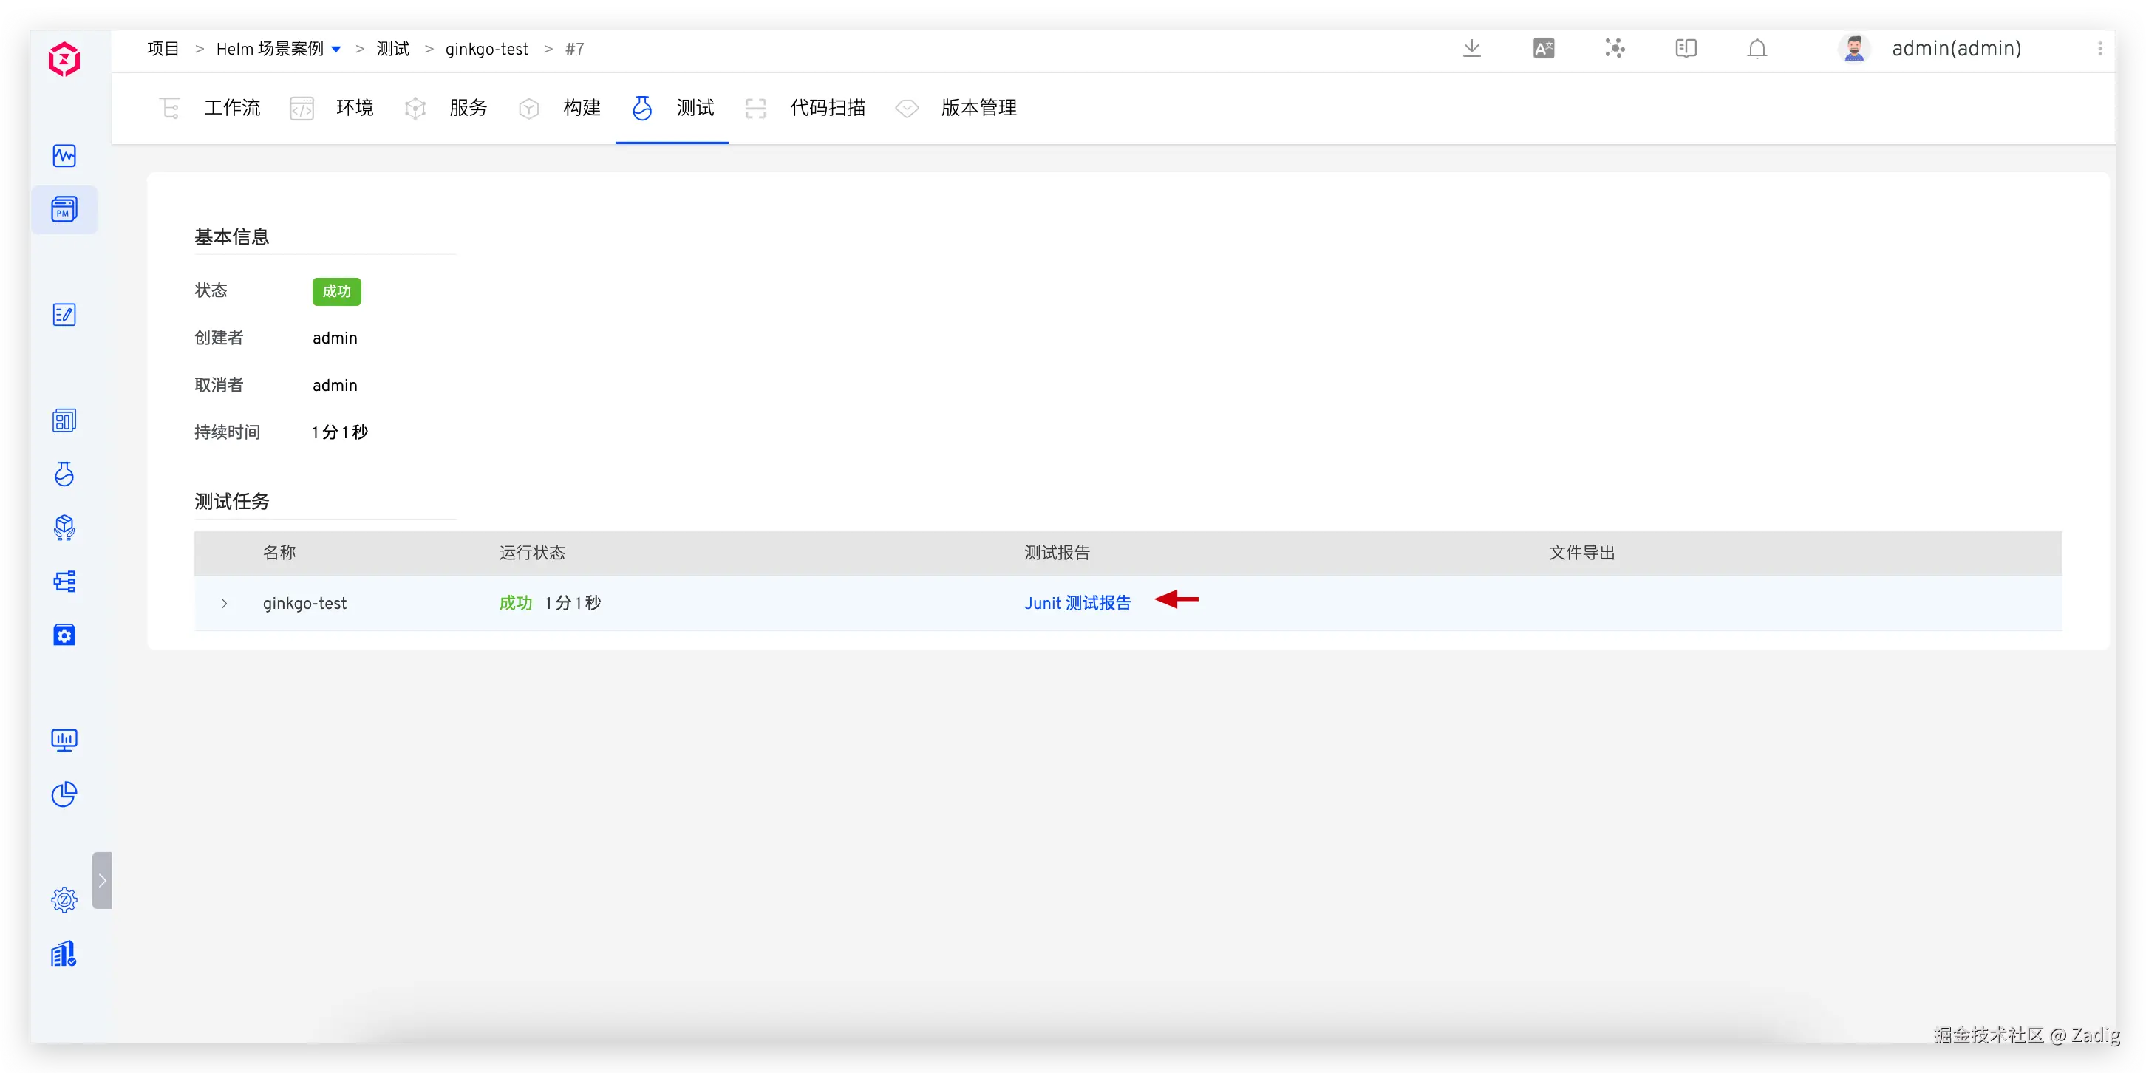Go to ginkgo-test in breadcrumb
2146x1073 pixels.
tap(486, 50)
